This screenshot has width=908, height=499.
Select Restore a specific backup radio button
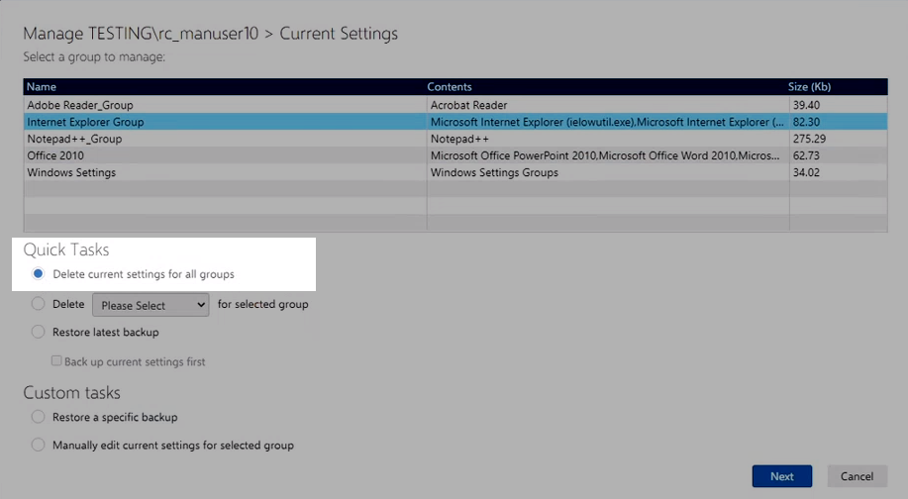point(39,417)
